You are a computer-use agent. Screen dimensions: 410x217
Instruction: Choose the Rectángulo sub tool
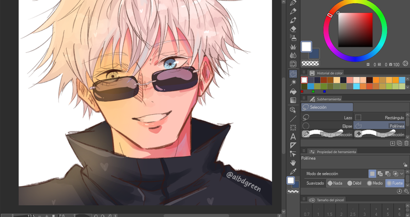point(379,118)
